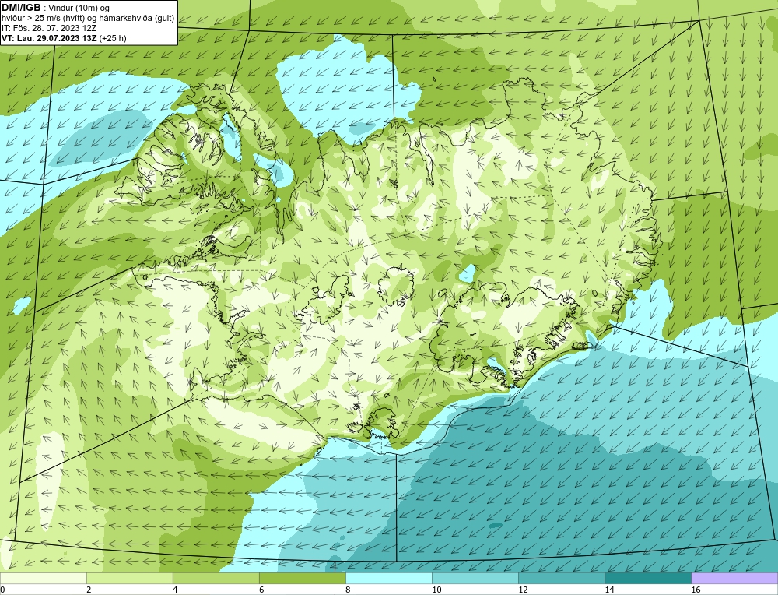Click the 10–12 m/s turquoise legend swatch
Image resolution: width=778 pixels, height=595 pixels.
pos(475,578)
